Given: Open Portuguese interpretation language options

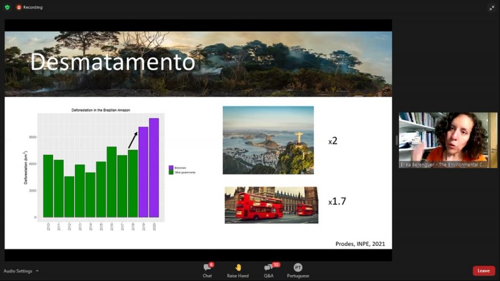Looking at the screenshot, I should tap(298, 270).
